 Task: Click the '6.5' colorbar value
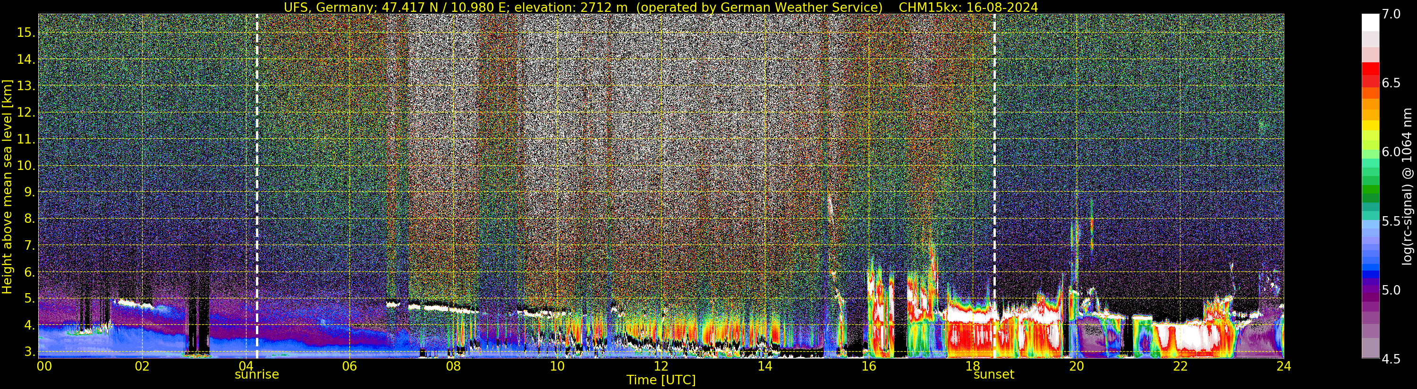(1392, 83)
